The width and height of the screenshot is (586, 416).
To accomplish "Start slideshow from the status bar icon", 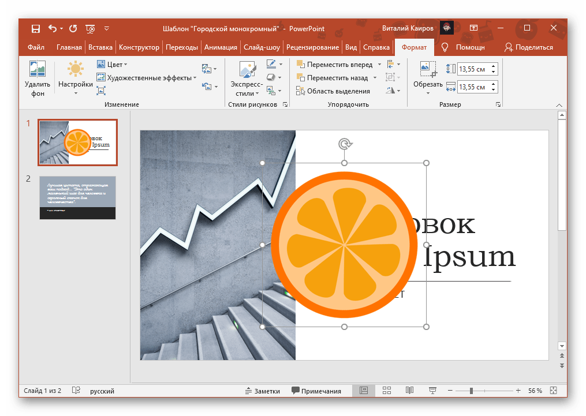I will [x=432, y=391].
